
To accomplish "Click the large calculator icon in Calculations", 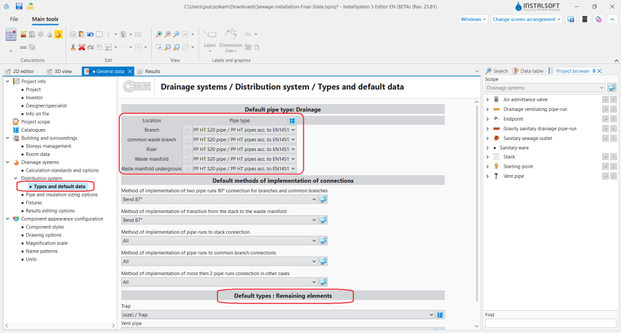I will 10,35.
